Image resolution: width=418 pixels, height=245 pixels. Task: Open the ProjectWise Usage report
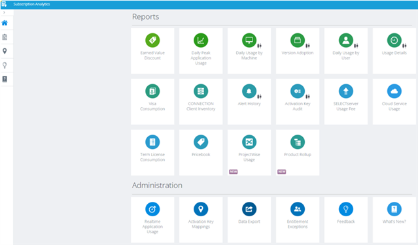click(249, 153)
